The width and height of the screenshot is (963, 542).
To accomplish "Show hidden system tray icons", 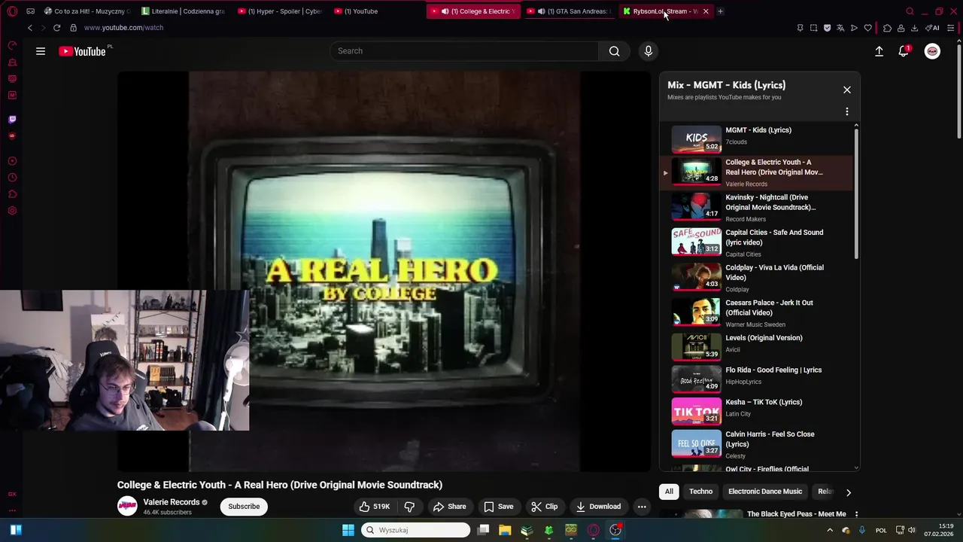I will [x=830, y=530].
